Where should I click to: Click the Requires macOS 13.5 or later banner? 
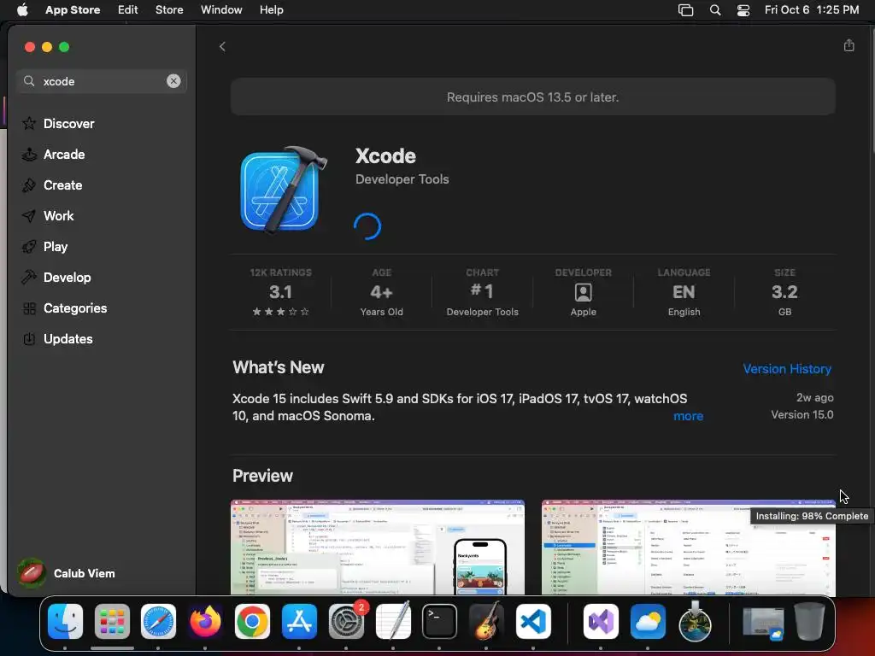tap(533, 97)
